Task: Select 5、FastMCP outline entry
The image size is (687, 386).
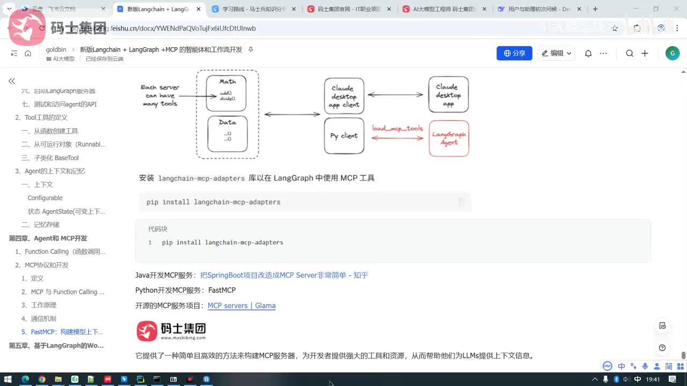Action: (62, 332)
